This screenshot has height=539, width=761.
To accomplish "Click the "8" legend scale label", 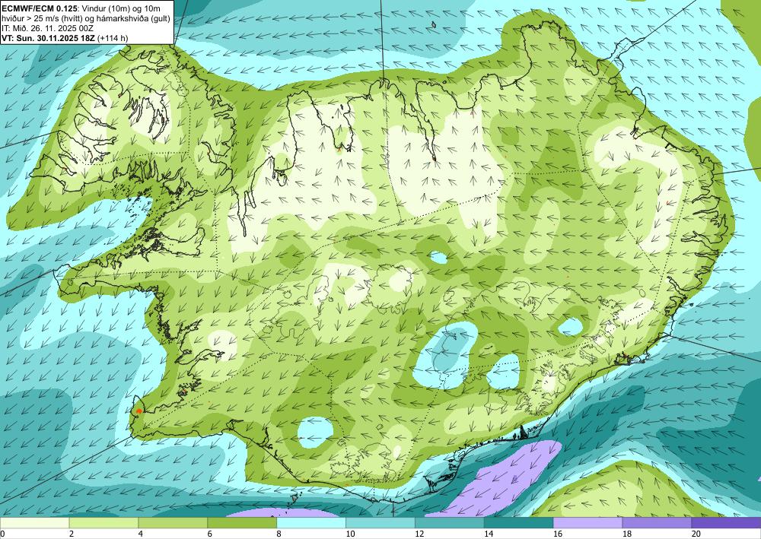I will pyautogui.click(x=279, y=534).
